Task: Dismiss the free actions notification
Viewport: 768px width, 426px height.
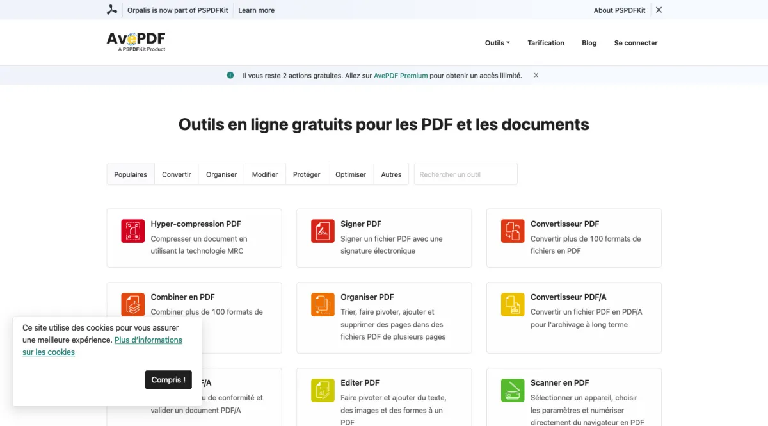Action: [x=536, y=75]
